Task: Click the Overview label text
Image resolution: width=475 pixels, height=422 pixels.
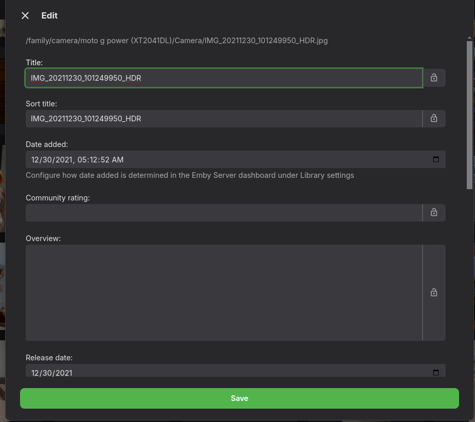Action: pyautogui.click(x=43, y=238)
